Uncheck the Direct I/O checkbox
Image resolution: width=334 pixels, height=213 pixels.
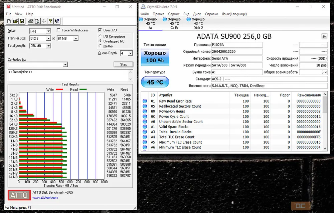pos(100,30)
